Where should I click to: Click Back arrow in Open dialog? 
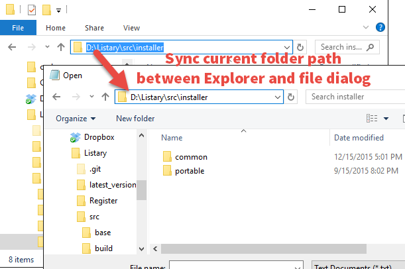point(56,97)
